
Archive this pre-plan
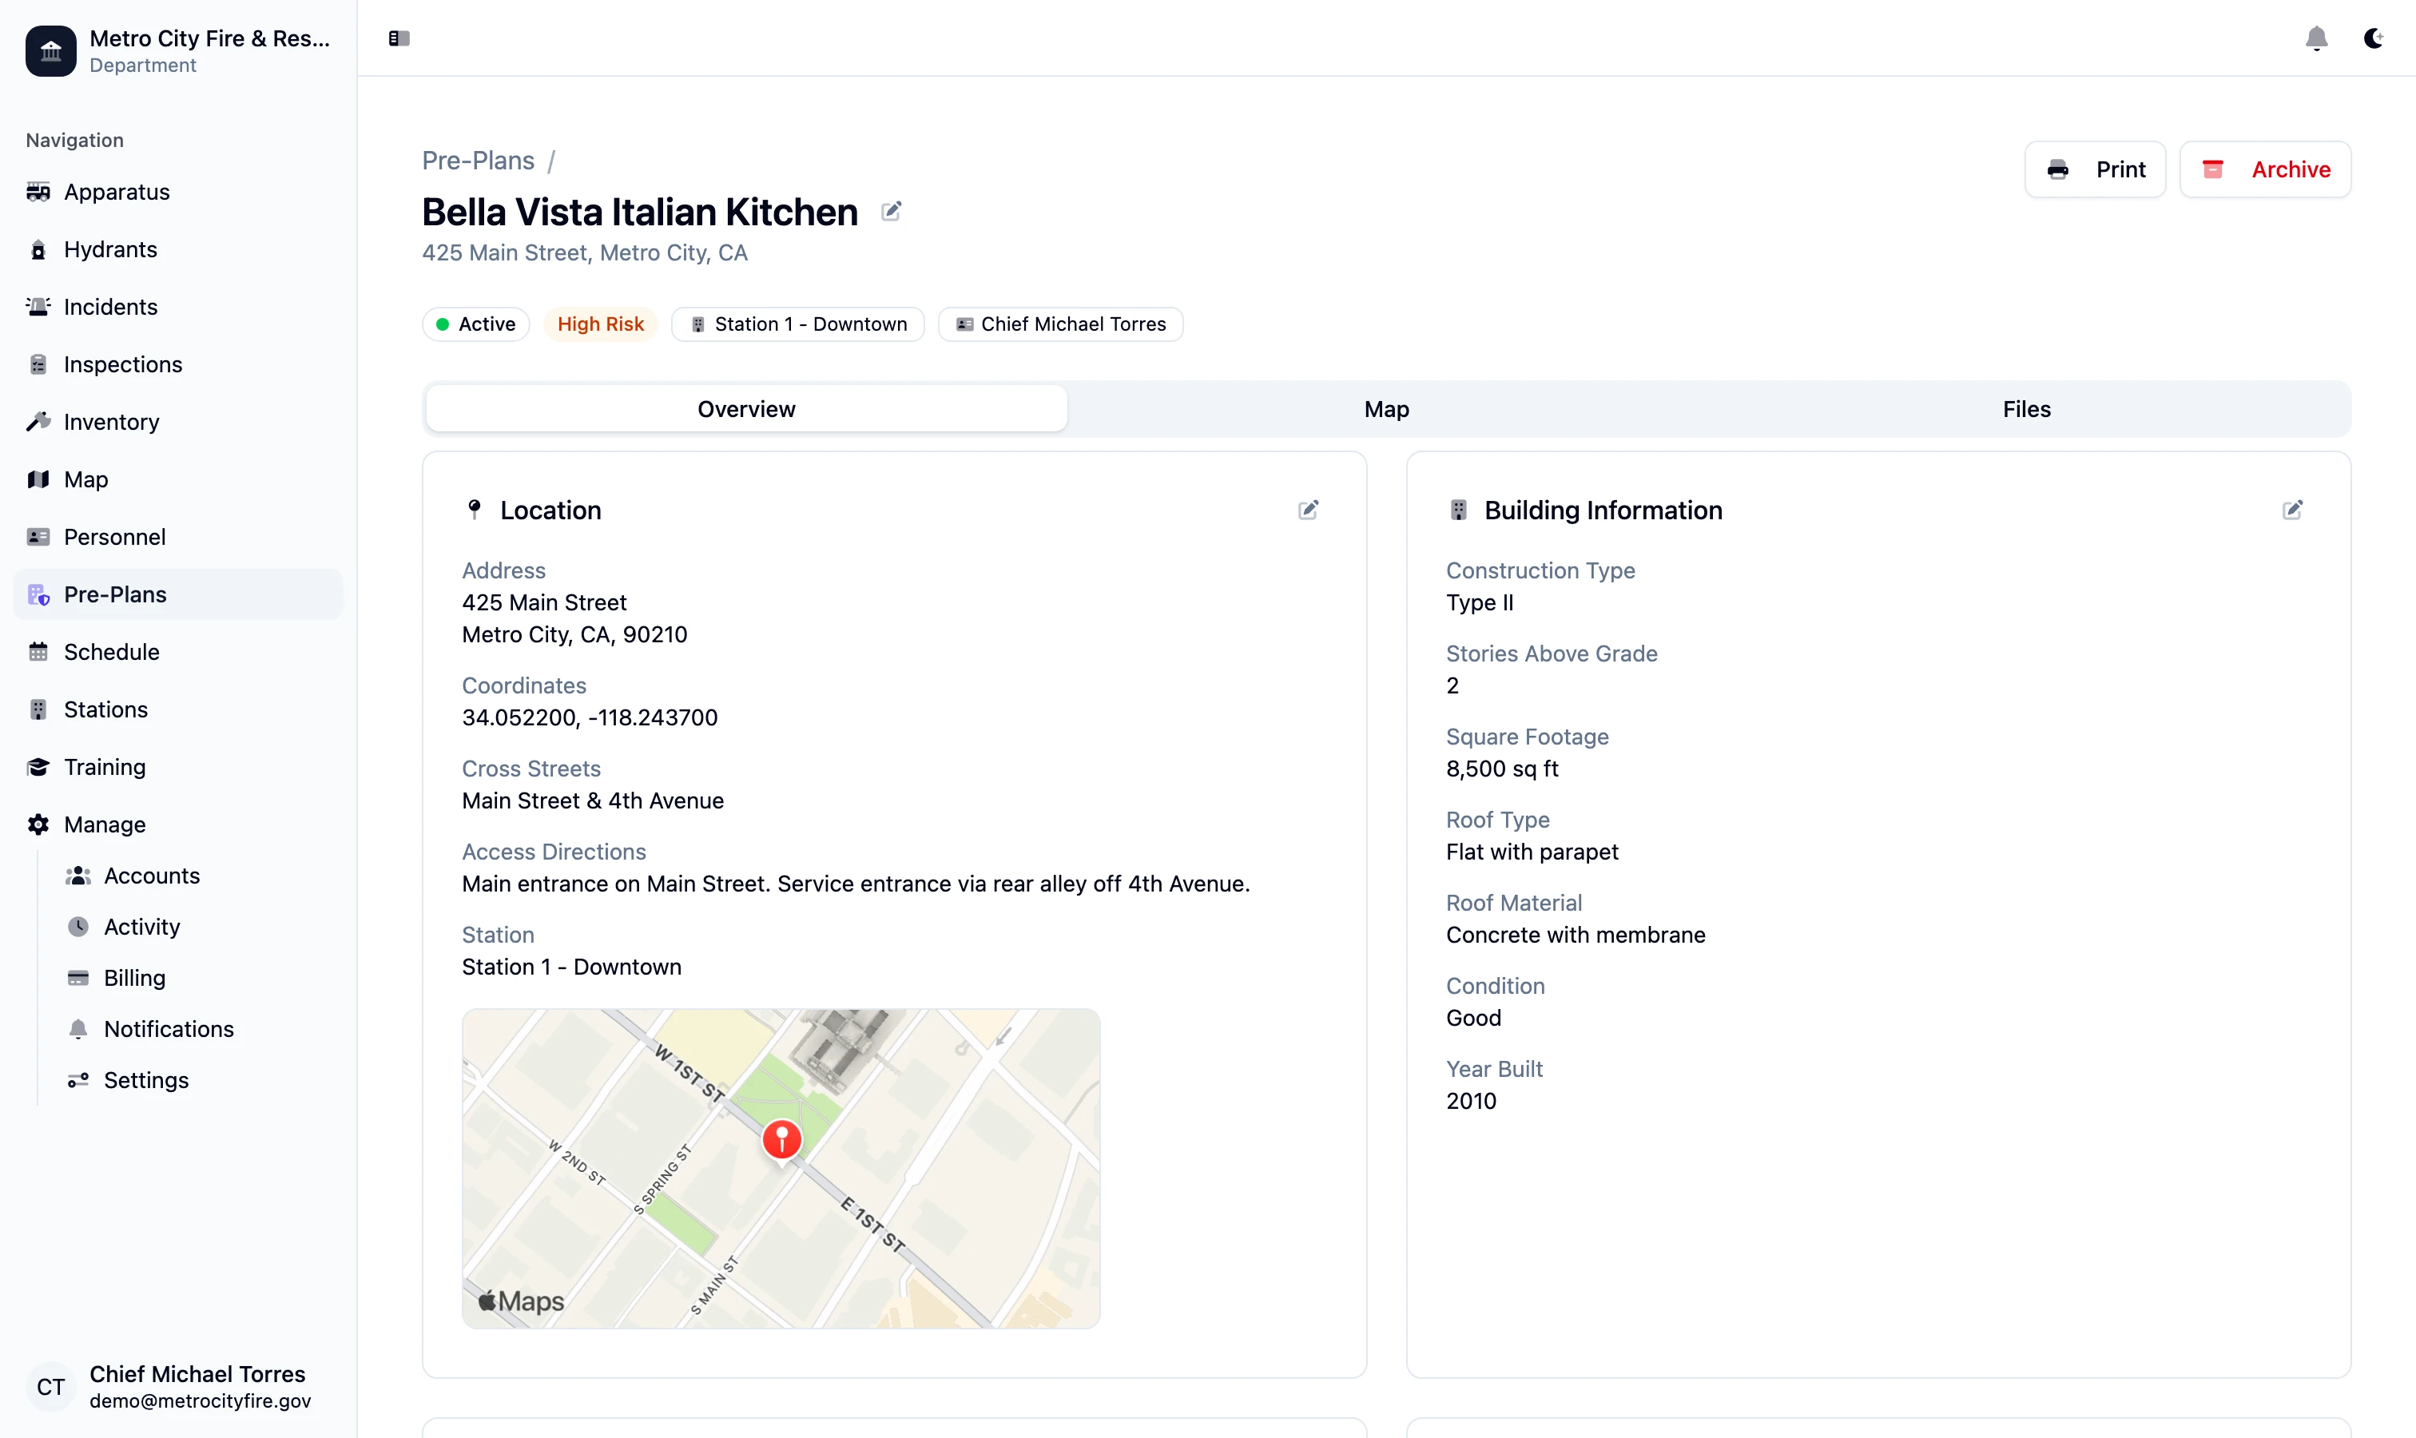(2265, 169)
